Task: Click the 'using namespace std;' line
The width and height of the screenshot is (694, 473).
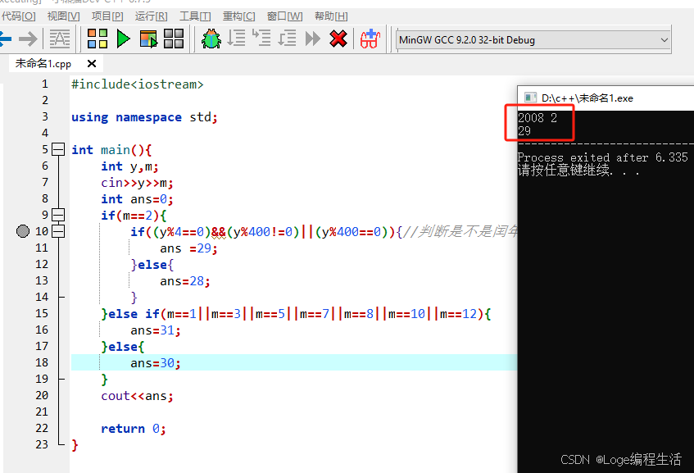Action: [x=144, y=117]
